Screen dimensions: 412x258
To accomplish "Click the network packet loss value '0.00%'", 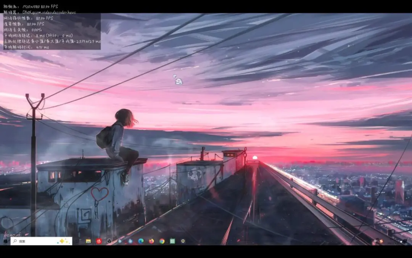I will point(37,30).
